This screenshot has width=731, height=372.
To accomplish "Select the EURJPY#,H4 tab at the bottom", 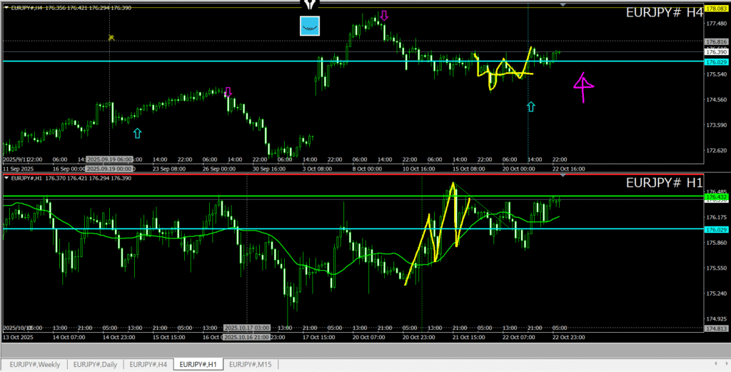I will (148, 365).
